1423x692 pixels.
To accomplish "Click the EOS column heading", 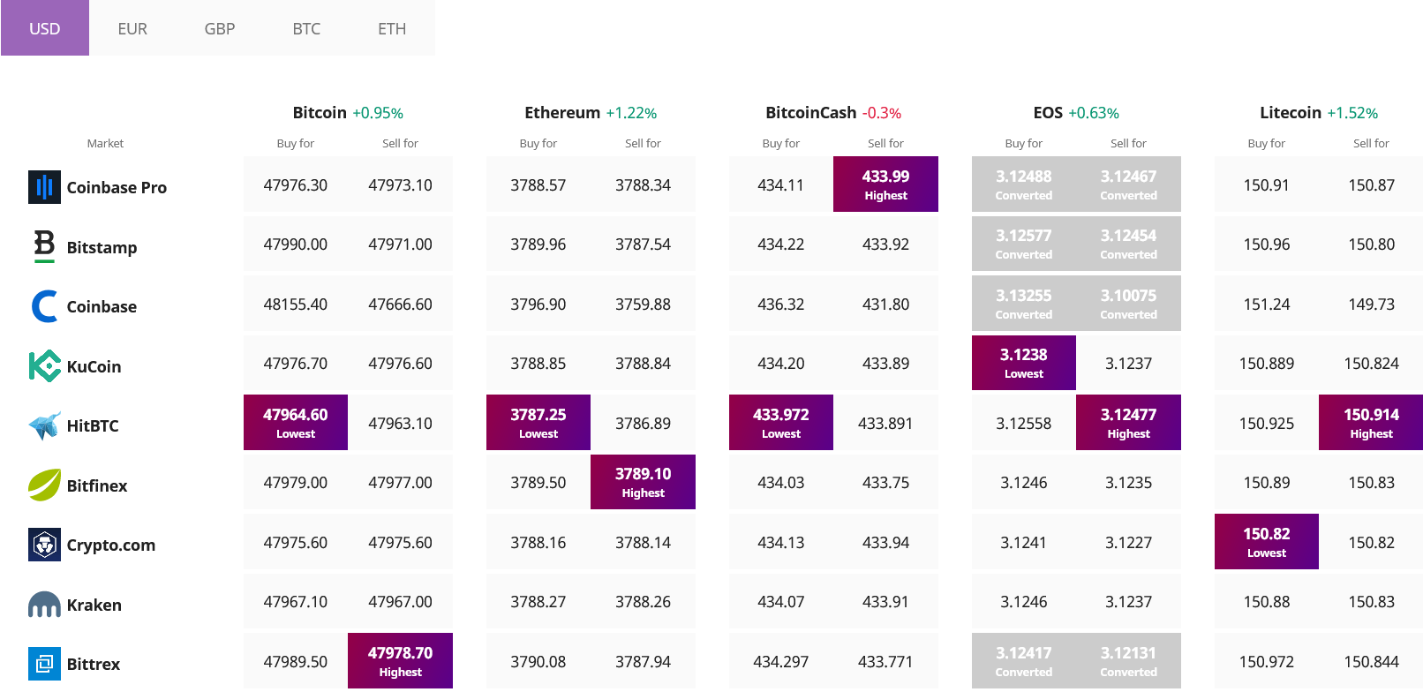I will (1048, 112).
